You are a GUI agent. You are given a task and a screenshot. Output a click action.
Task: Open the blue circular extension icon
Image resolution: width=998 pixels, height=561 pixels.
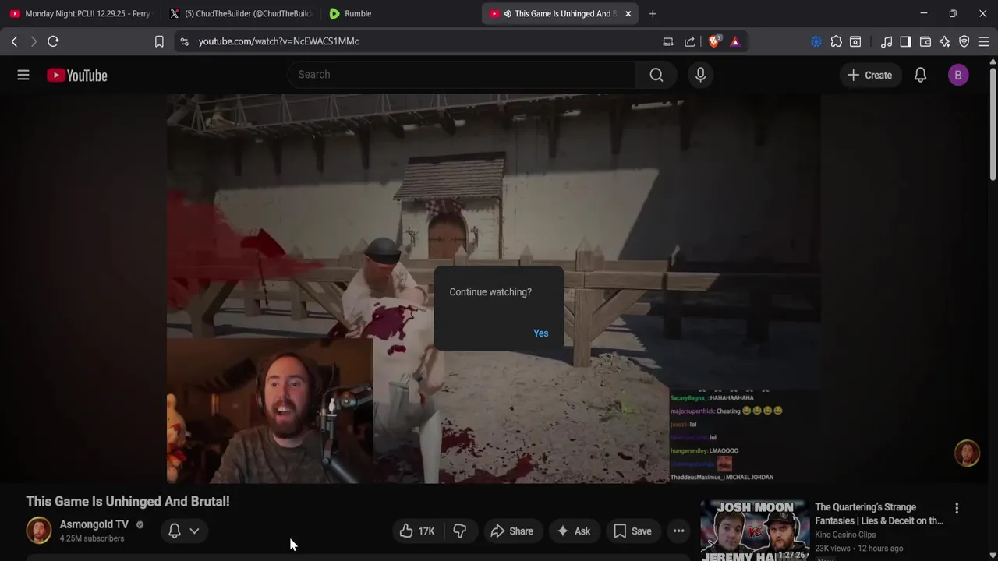[x=816, y=41]
